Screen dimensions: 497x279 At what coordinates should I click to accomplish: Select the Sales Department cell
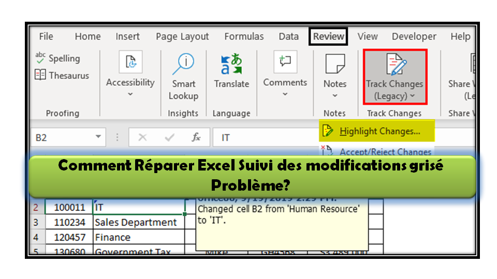tap(135, 222)
